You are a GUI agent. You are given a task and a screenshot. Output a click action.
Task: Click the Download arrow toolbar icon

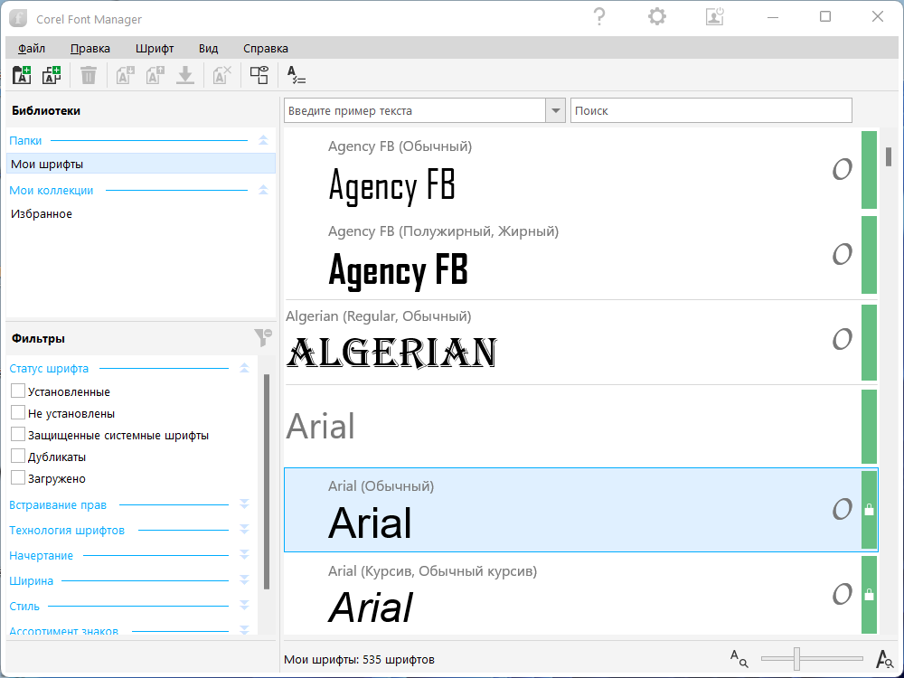coord(185,75)
